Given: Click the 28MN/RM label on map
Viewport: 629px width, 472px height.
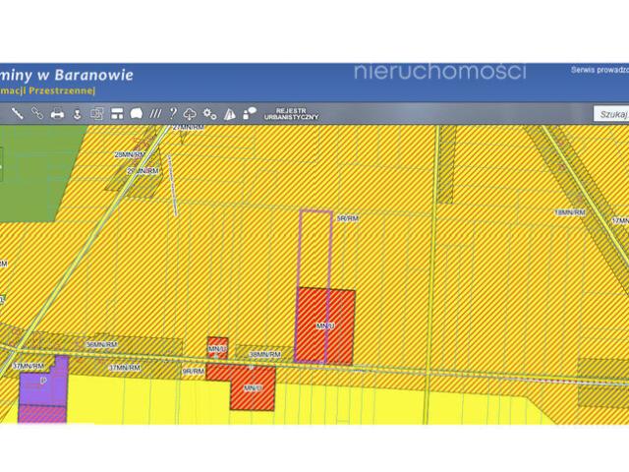Looking at the screenshot, I should pyautogui.click(x=130, y=154).
